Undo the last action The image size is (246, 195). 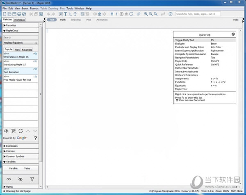coord(48,14)
